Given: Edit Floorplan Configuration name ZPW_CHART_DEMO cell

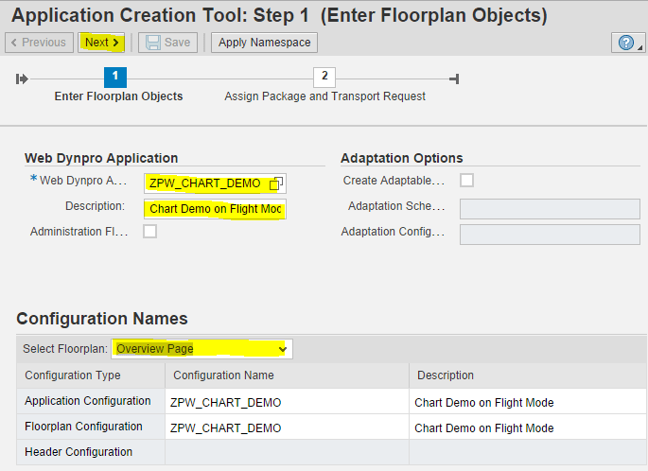Looking at the screenshot, I should 287,427.
